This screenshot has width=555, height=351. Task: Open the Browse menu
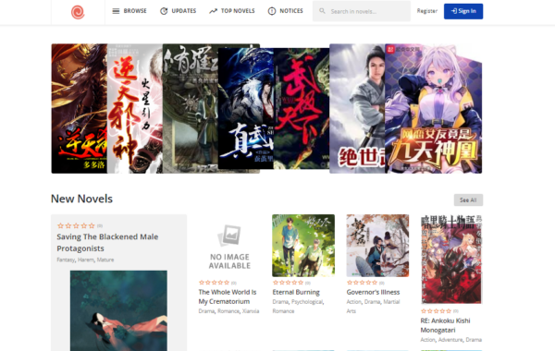(129, 11)
